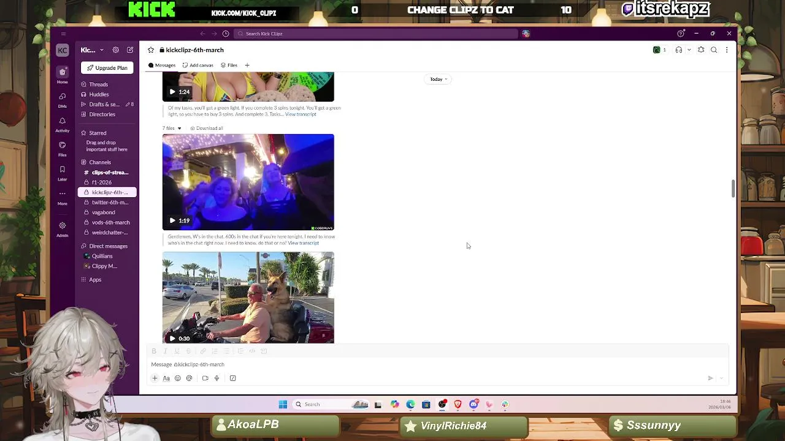Open Apps in the sidebar
Screen dimensions: 785x441
95,280
